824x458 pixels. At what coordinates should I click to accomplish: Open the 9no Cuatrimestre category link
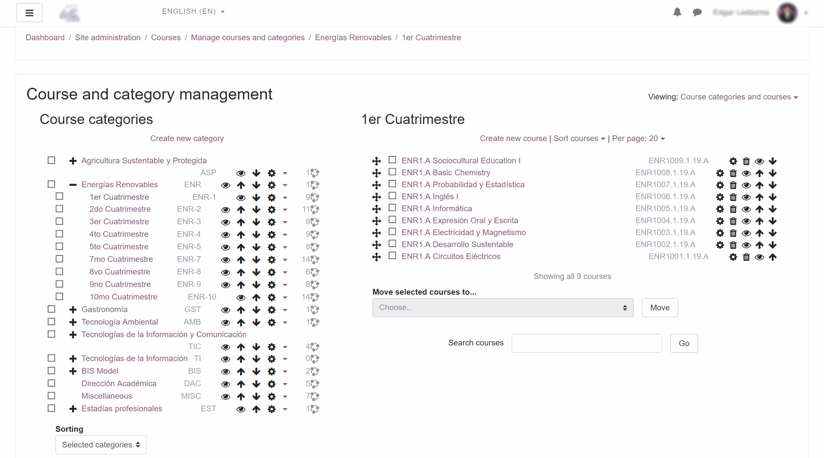(120, 284)
